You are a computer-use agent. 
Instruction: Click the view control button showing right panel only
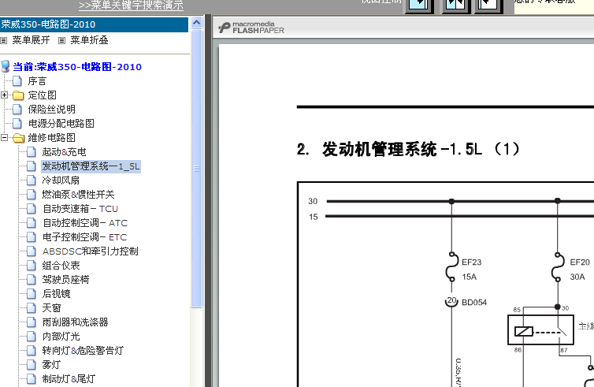(x=488, y=6)
